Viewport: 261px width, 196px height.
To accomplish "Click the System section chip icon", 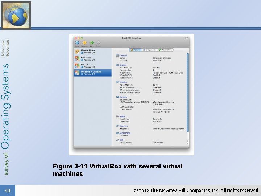I will [117, 65].
